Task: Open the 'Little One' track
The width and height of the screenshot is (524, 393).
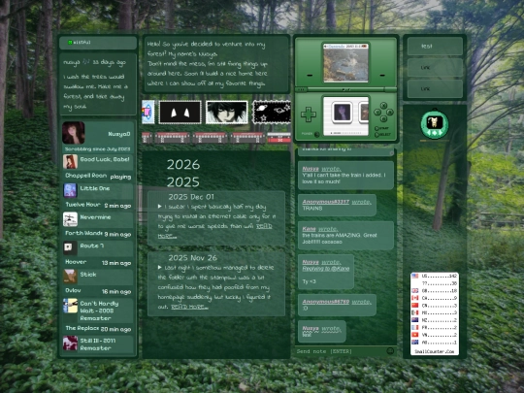Action: coord(95,188)
